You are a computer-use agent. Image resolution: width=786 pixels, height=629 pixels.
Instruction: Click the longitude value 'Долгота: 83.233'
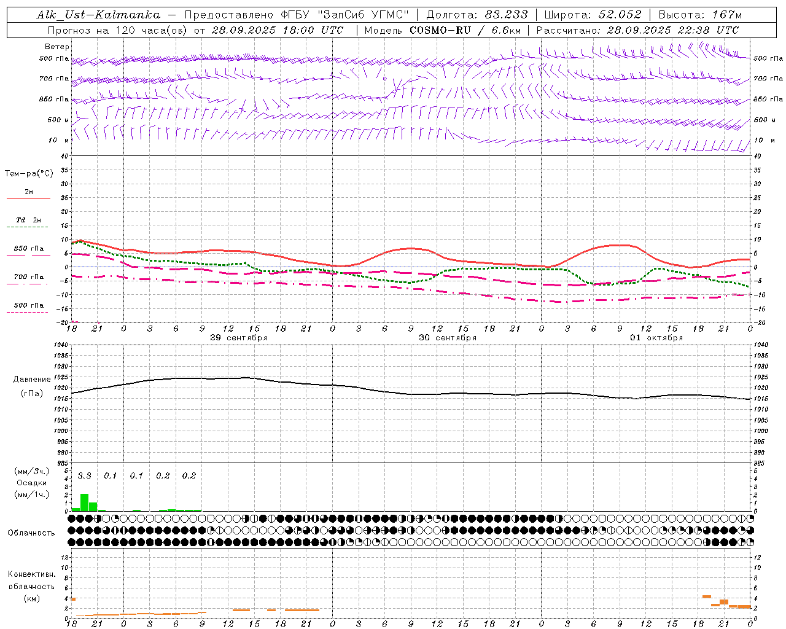pos(477,15)
